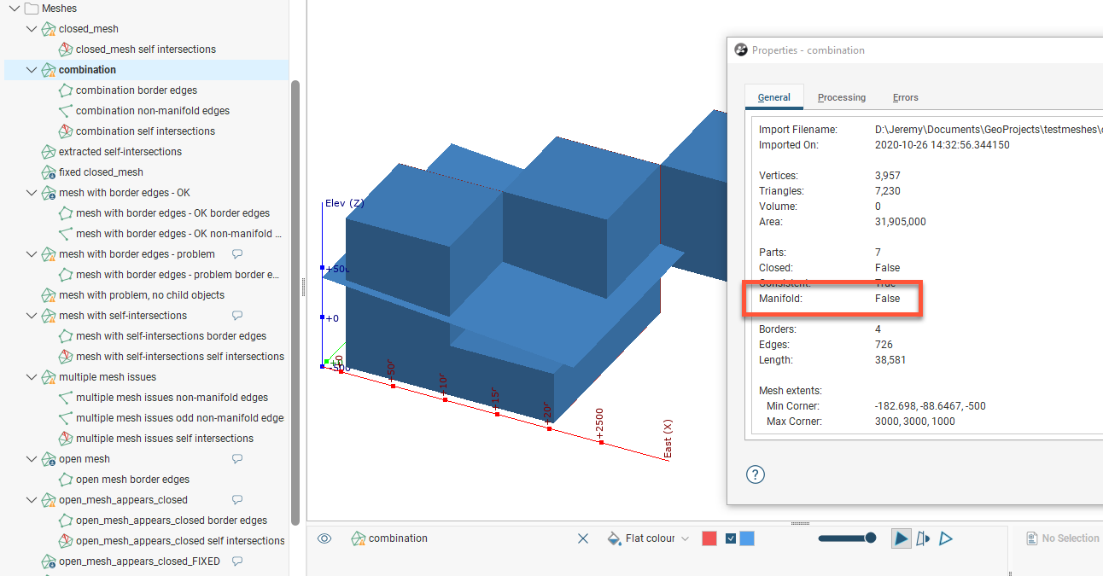The image size is (1103, 576).
Task: Click the closed_mesh self intersections icon
Action: 66,49
